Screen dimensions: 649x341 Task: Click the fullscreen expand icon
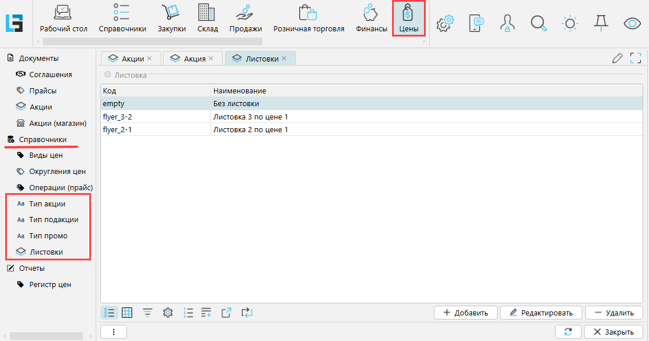coord(636,58)
